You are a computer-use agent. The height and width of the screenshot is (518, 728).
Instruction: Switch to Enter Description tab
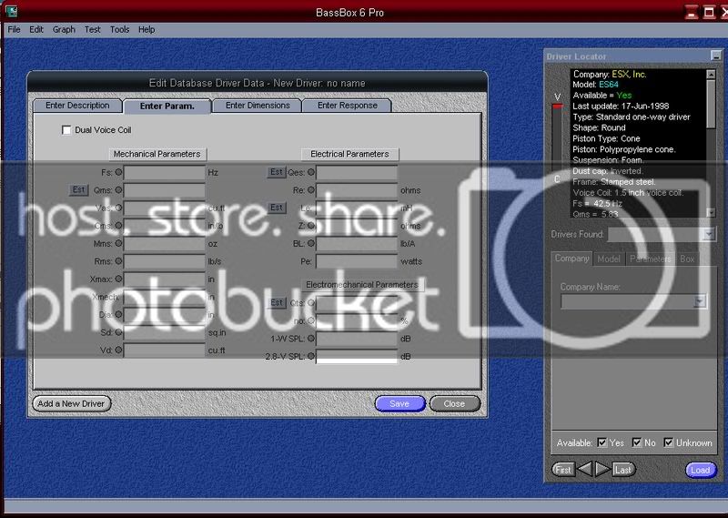tap(77, 106)
